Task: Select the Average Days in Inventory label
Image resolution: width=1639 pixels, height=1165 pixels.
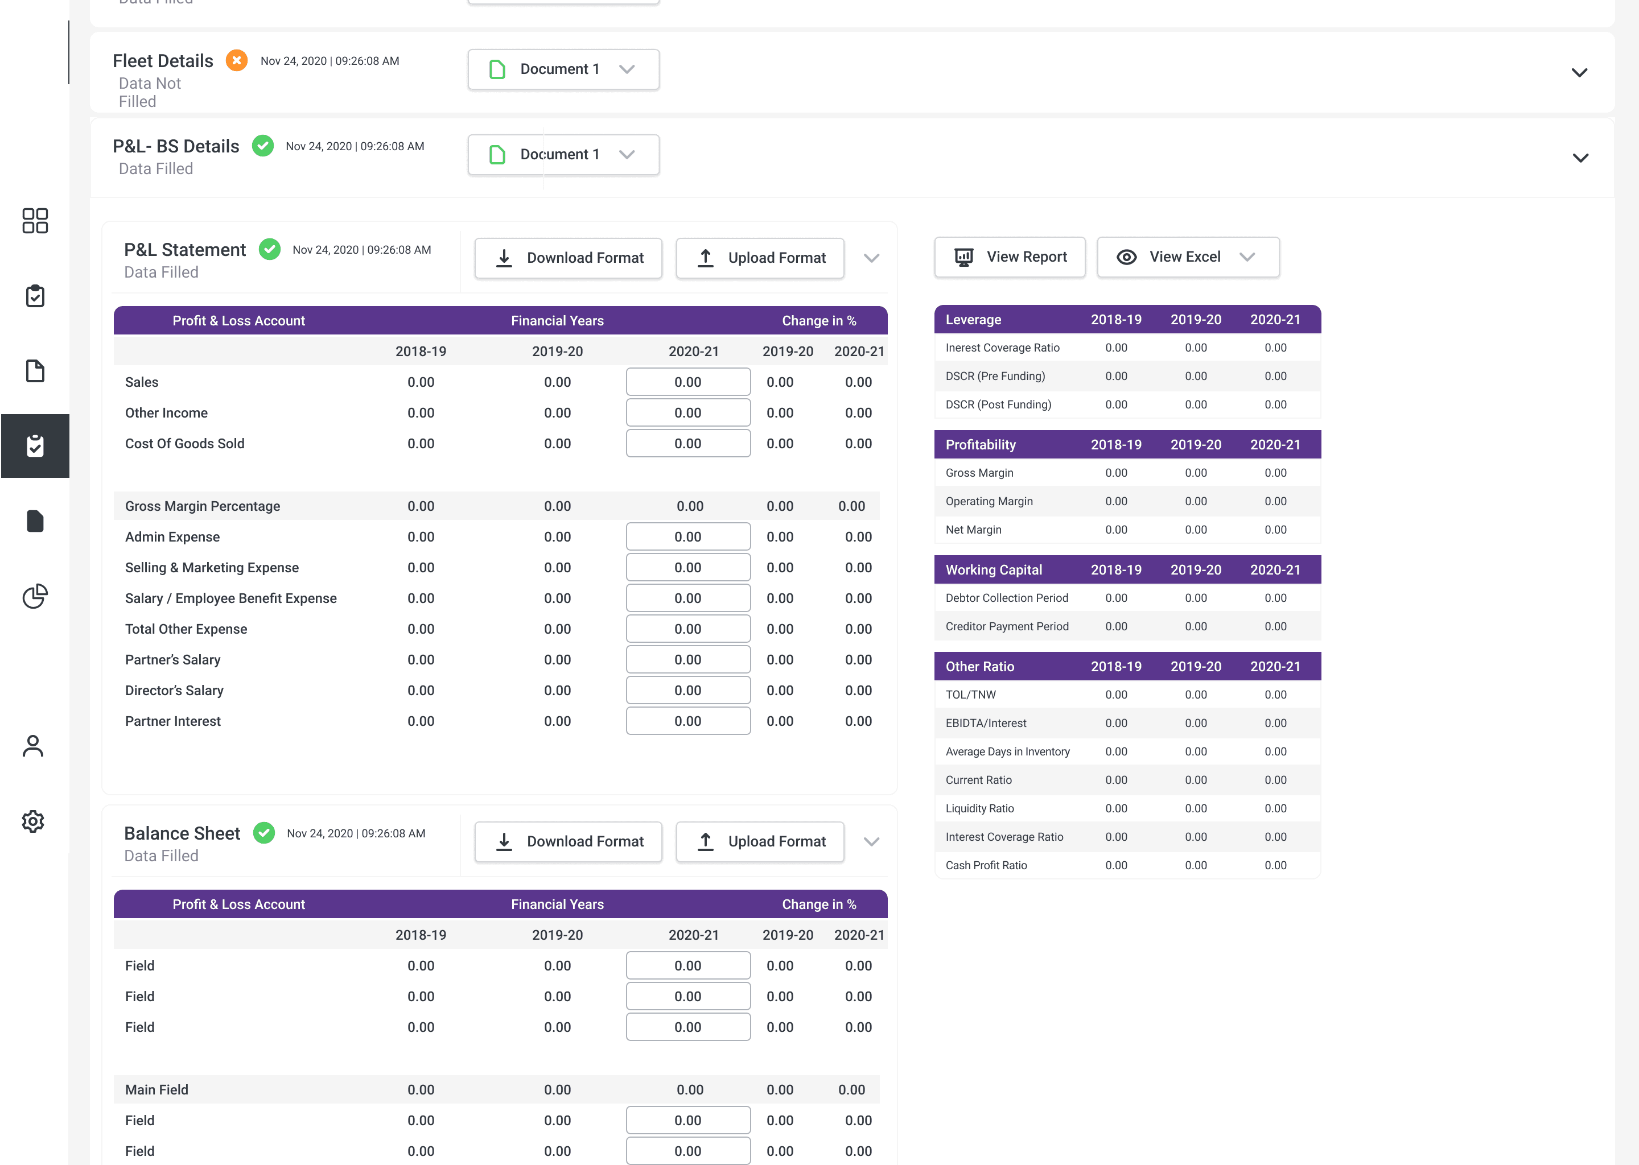Action: click(x=1007, y=751)
